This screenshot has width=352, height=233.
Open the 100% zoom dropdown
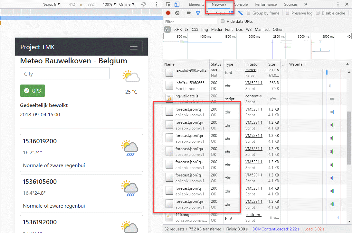109,4
